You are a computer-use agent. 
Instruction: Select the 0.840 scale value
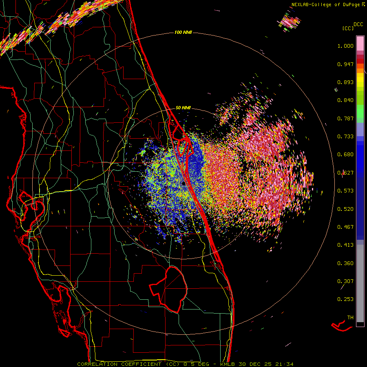pos(345,100)
